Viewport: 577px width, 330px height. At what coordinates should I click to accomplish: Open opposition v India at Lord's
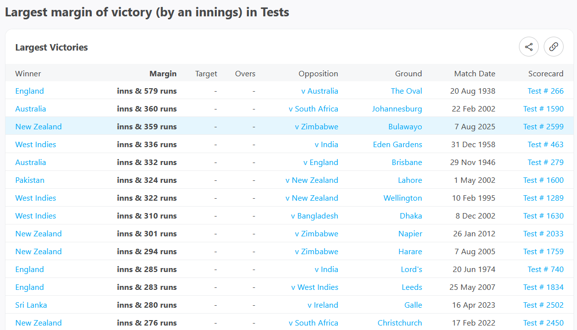[x=326, y=270]
